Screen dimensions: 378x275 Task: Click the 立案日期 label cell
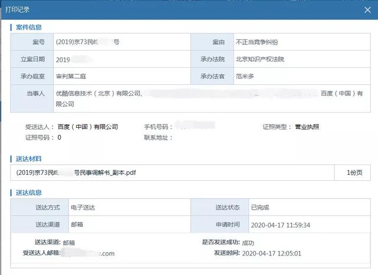[32, 59]
